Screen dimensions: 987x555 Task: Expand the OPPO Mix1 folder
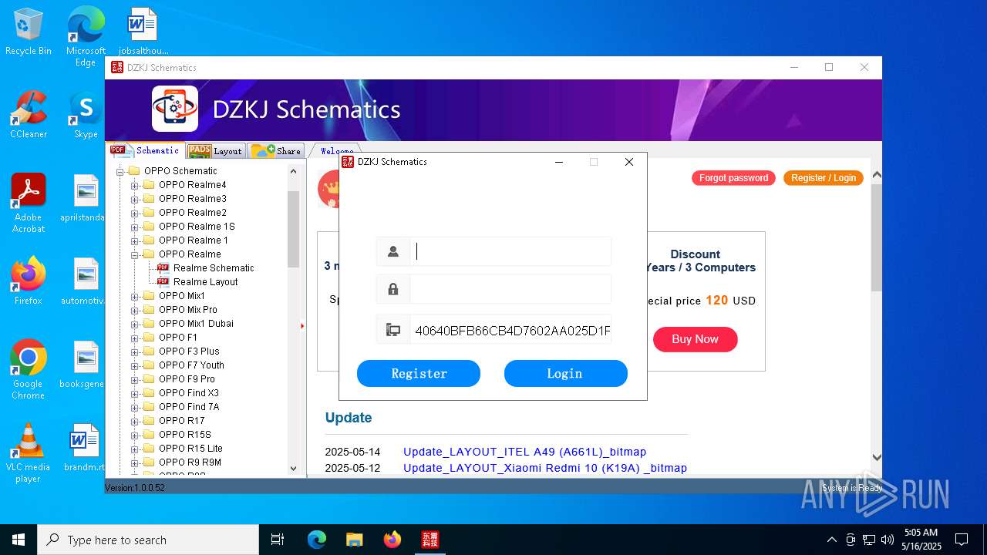click(x=135, y=296)
